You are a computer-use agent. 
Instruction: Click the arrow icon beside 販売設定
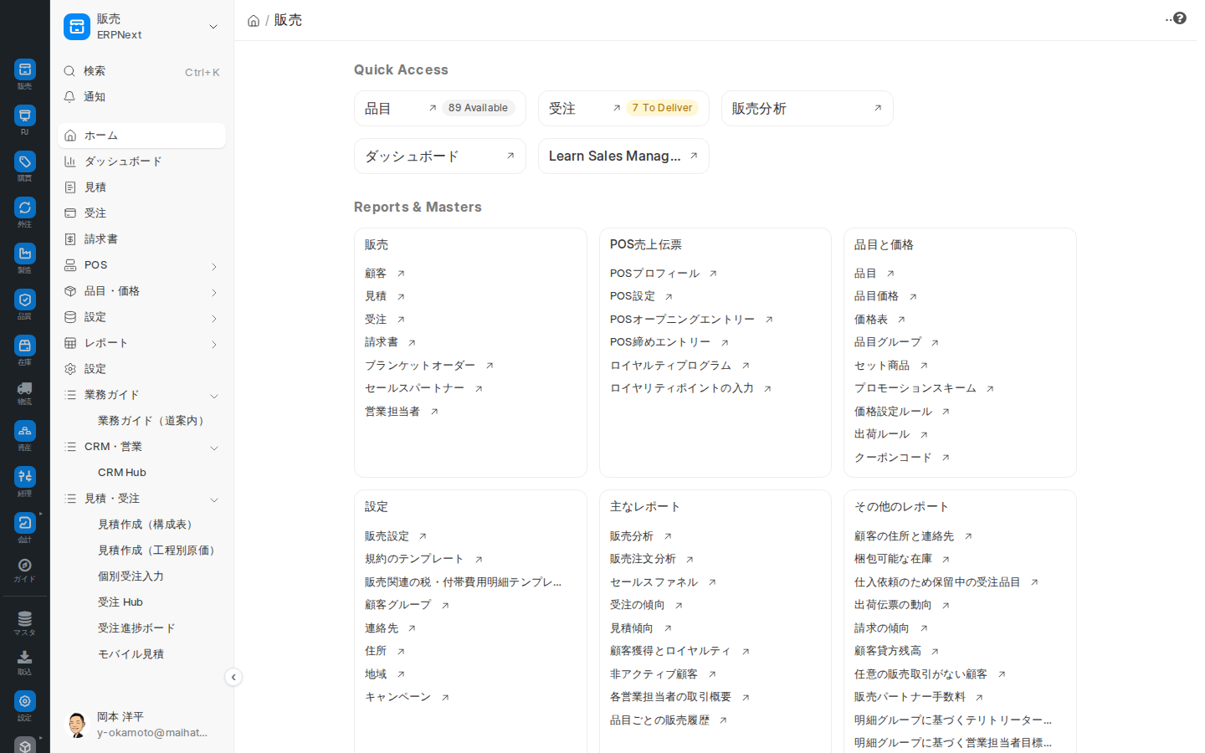pos(423,536)
